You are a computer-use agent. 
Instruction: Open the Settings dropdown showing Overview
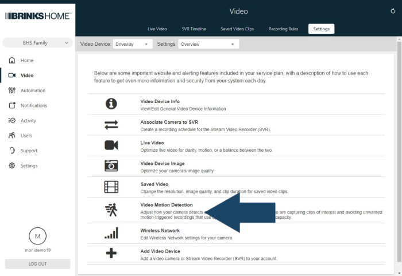[x=208, y=44]
